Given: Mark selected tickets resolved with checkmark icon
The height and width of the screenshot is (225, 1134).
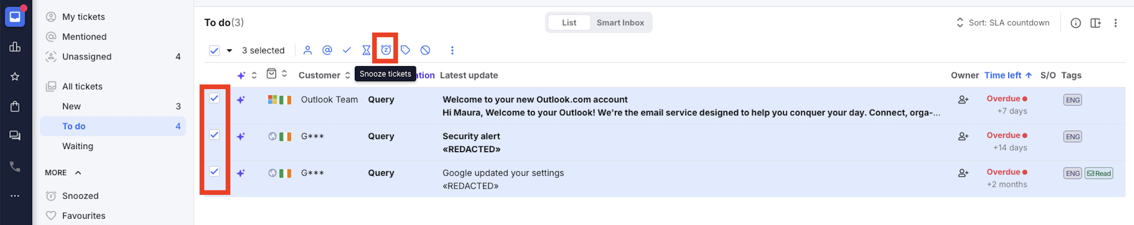Looking at the screenshot, I should [x=347, y=50].
